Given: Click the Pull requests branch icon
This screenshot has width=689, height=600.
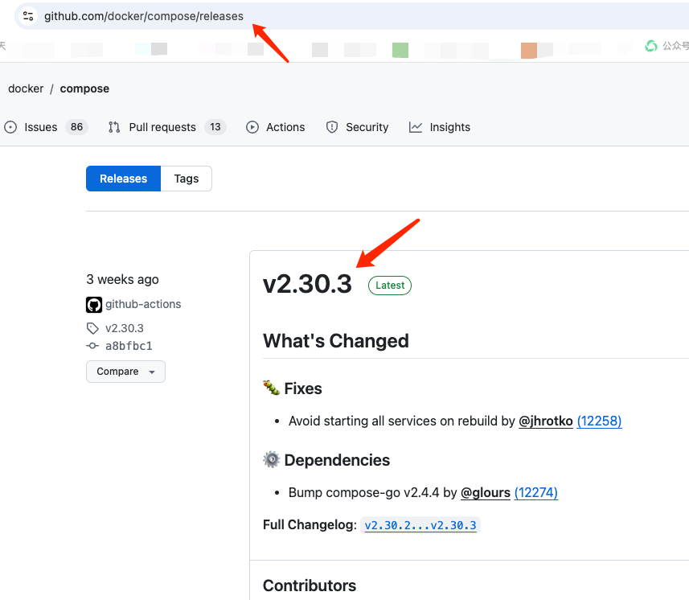Looking at the screenshot, I should pos(114,127).
